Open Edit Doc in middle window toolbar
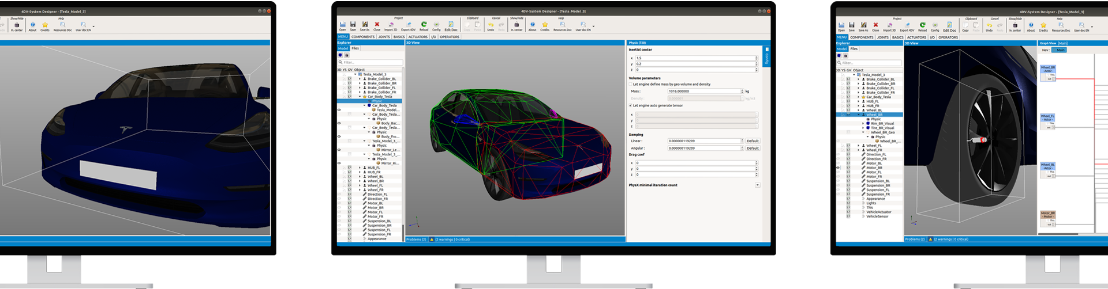This screenshot has width=1108, height=289. 451,25
